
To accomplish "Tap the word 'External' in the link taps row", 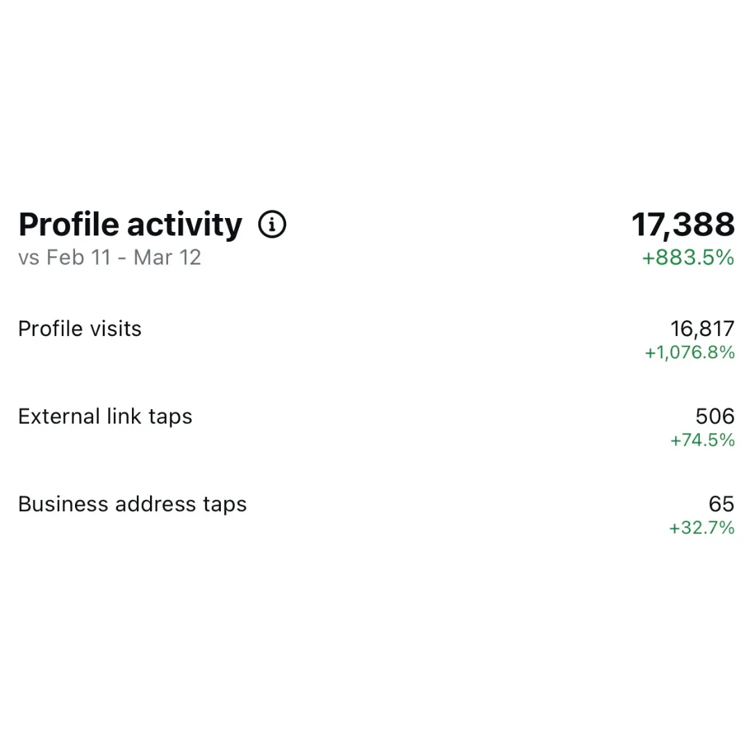I will click(59, 416).
